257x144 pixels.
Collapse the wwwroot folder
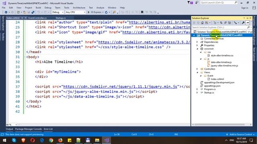pyautogui.click(x=197, y=49)
